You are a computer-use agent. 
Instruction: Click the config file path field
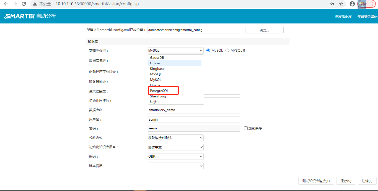pos(194,30)
